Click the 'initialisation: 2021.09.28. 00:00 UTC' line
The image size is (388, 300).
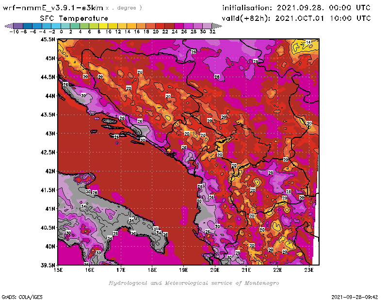tap(296, 8)
